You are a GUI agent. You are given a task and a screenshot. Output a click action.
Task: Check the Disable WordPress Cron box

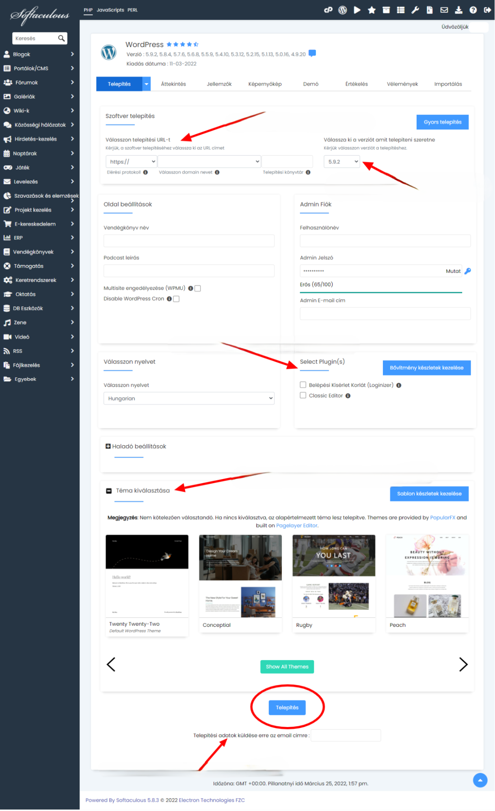[x=176, y=299]
